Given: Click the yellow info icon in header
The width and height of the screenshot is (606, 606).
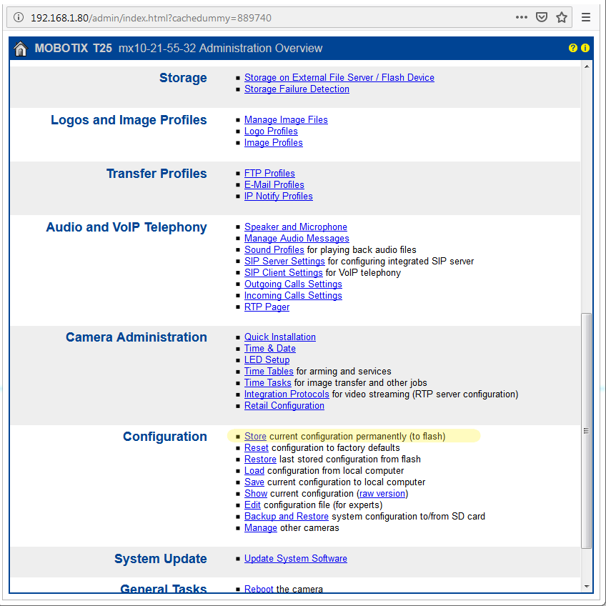Looking at the screenshot, I should click(585, 48).
